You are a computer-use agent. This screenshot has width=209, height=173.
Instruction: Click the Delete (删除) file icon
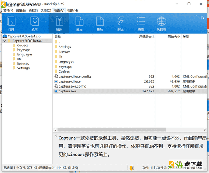(100, 21)
